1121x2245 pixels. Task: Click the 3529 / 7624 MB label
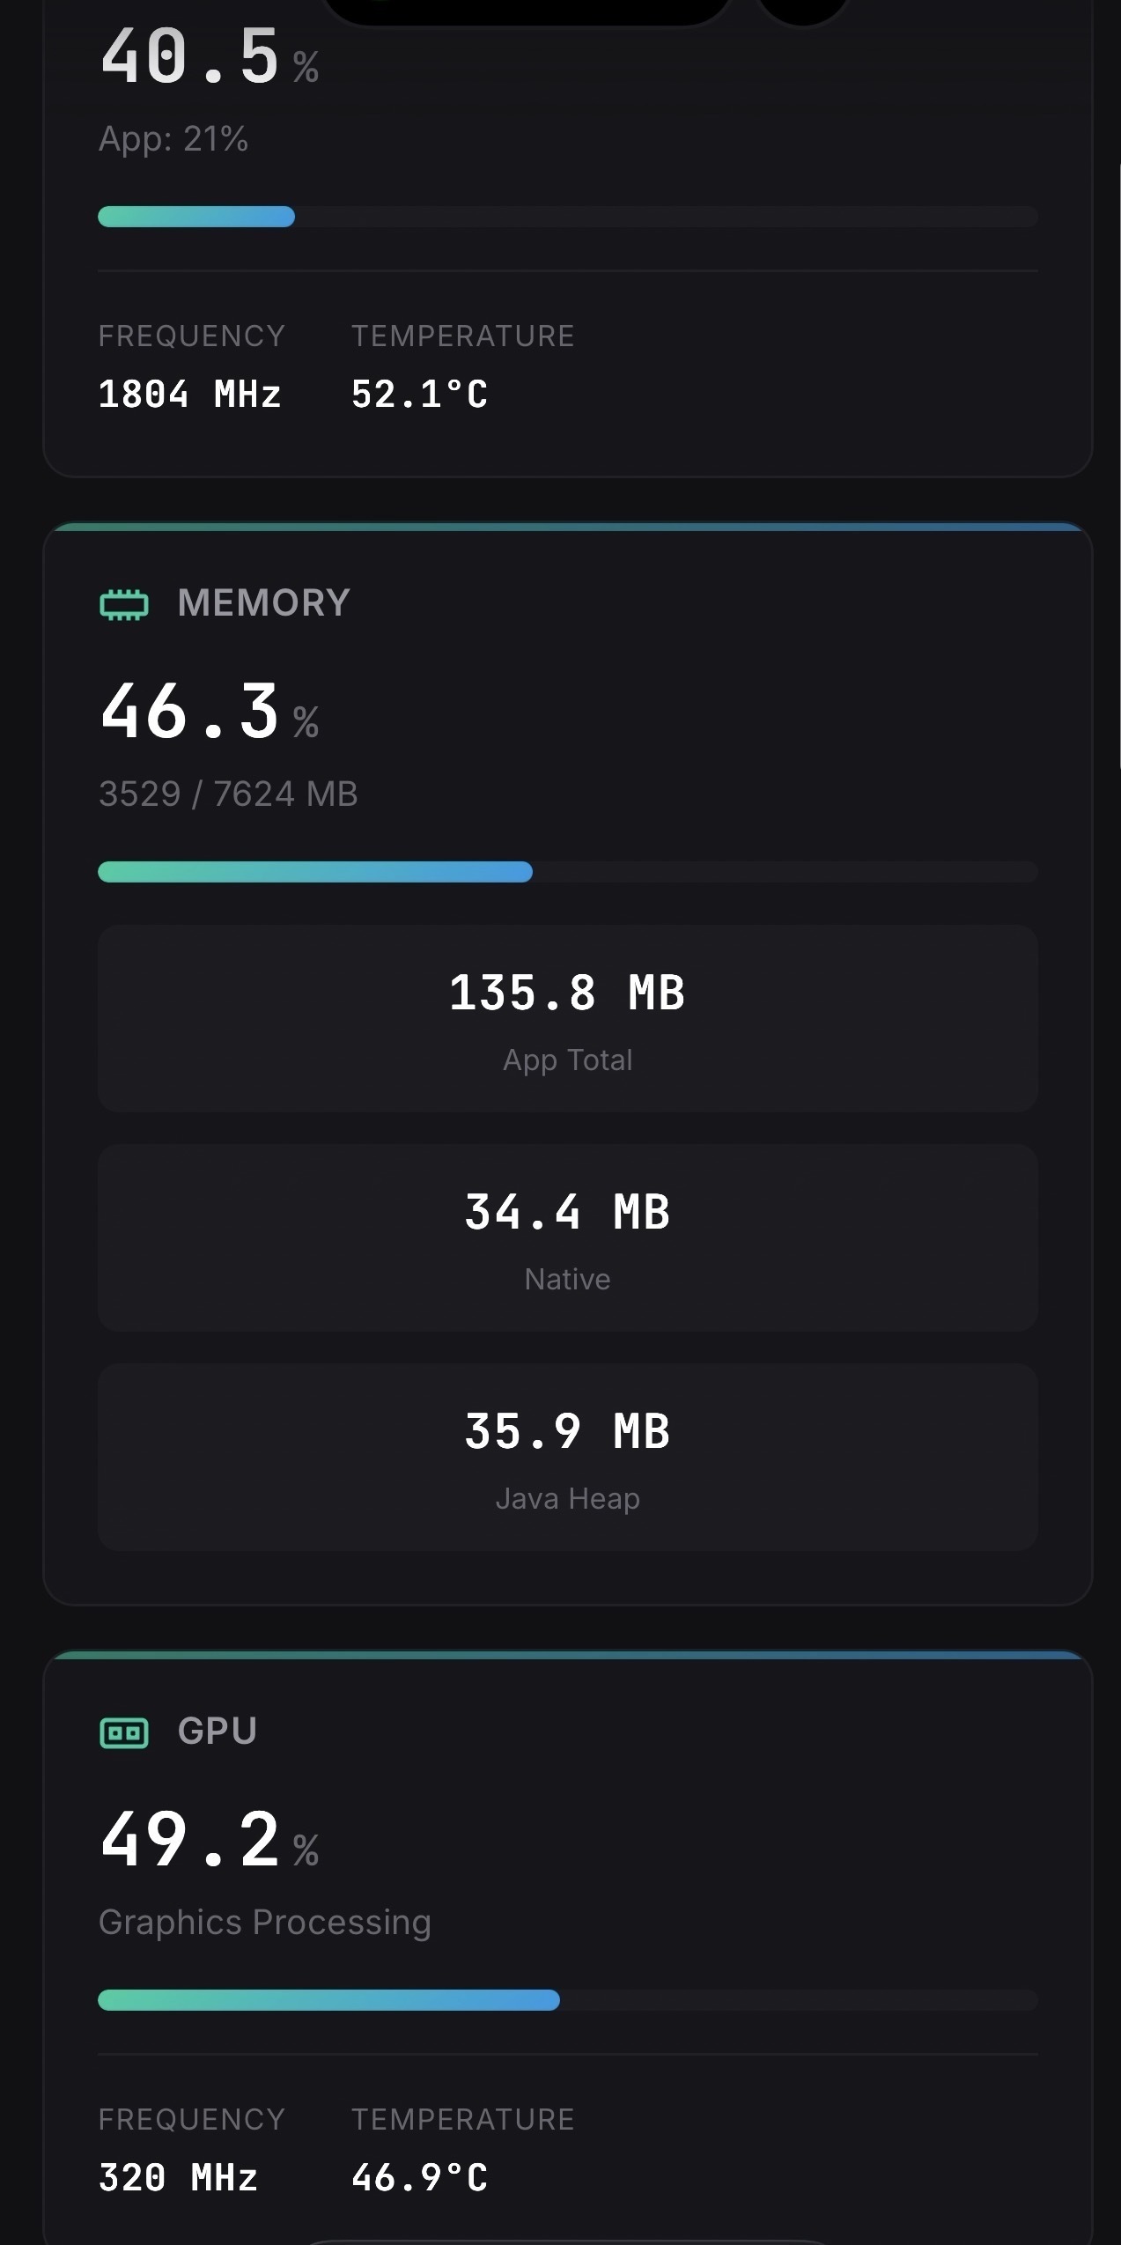[x=227, y=793]
